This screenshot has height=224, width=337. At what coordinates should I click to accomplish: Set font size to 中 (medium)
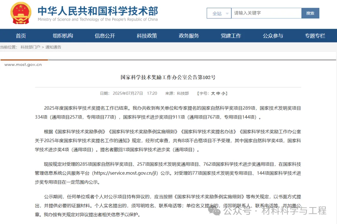click(x=218, y=93)
